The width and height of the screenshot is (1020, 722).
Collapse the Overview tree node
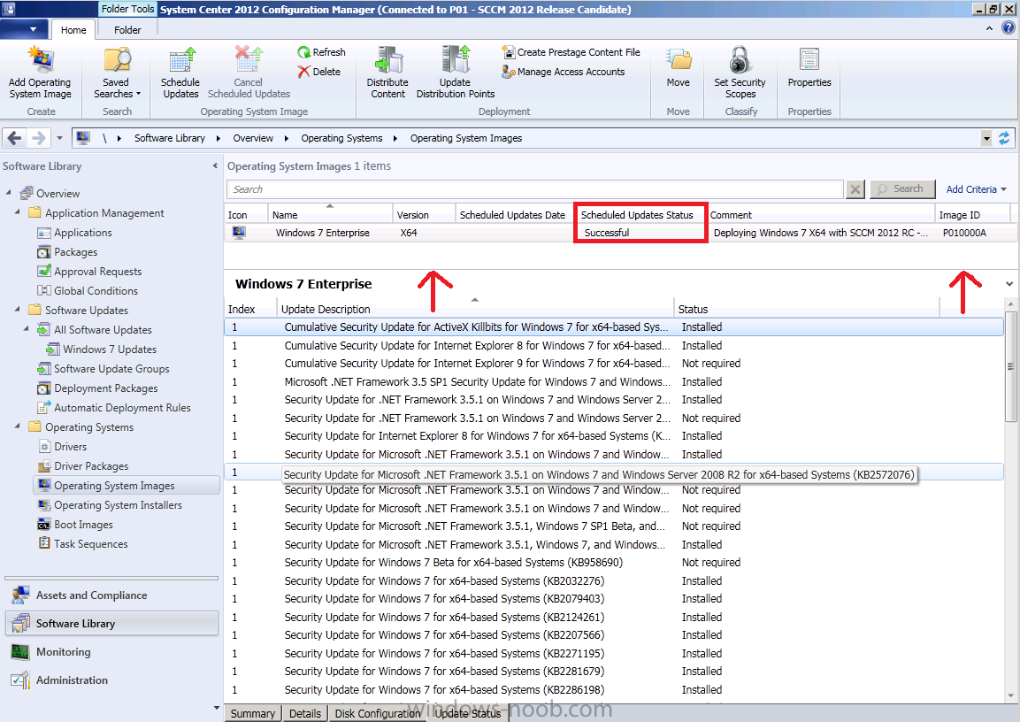[9, 193]
